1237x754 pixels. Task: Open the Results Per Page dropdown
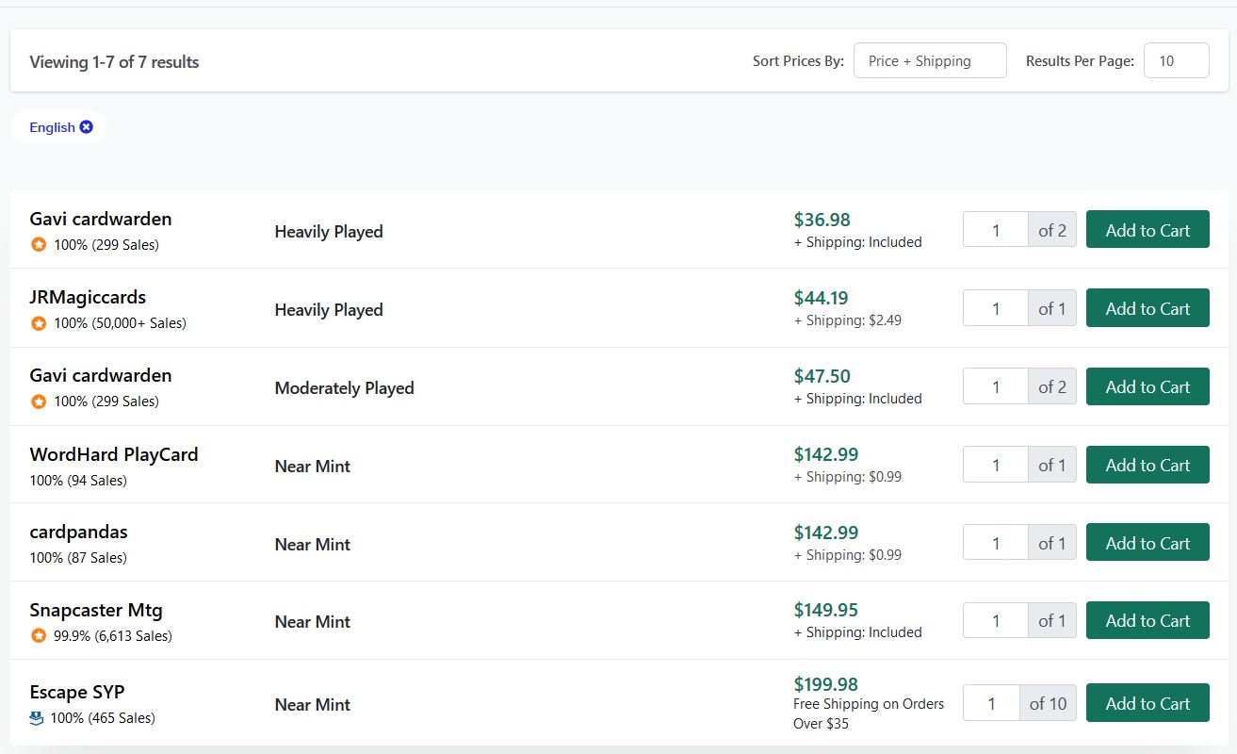click(1175, 61)
